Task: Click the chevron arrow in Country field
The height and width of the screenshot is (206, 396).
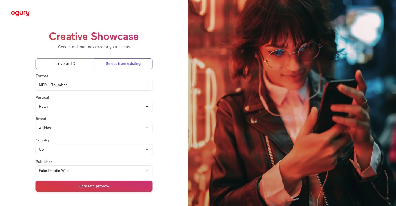Action: pyautogui.click(x=147, y=149)
